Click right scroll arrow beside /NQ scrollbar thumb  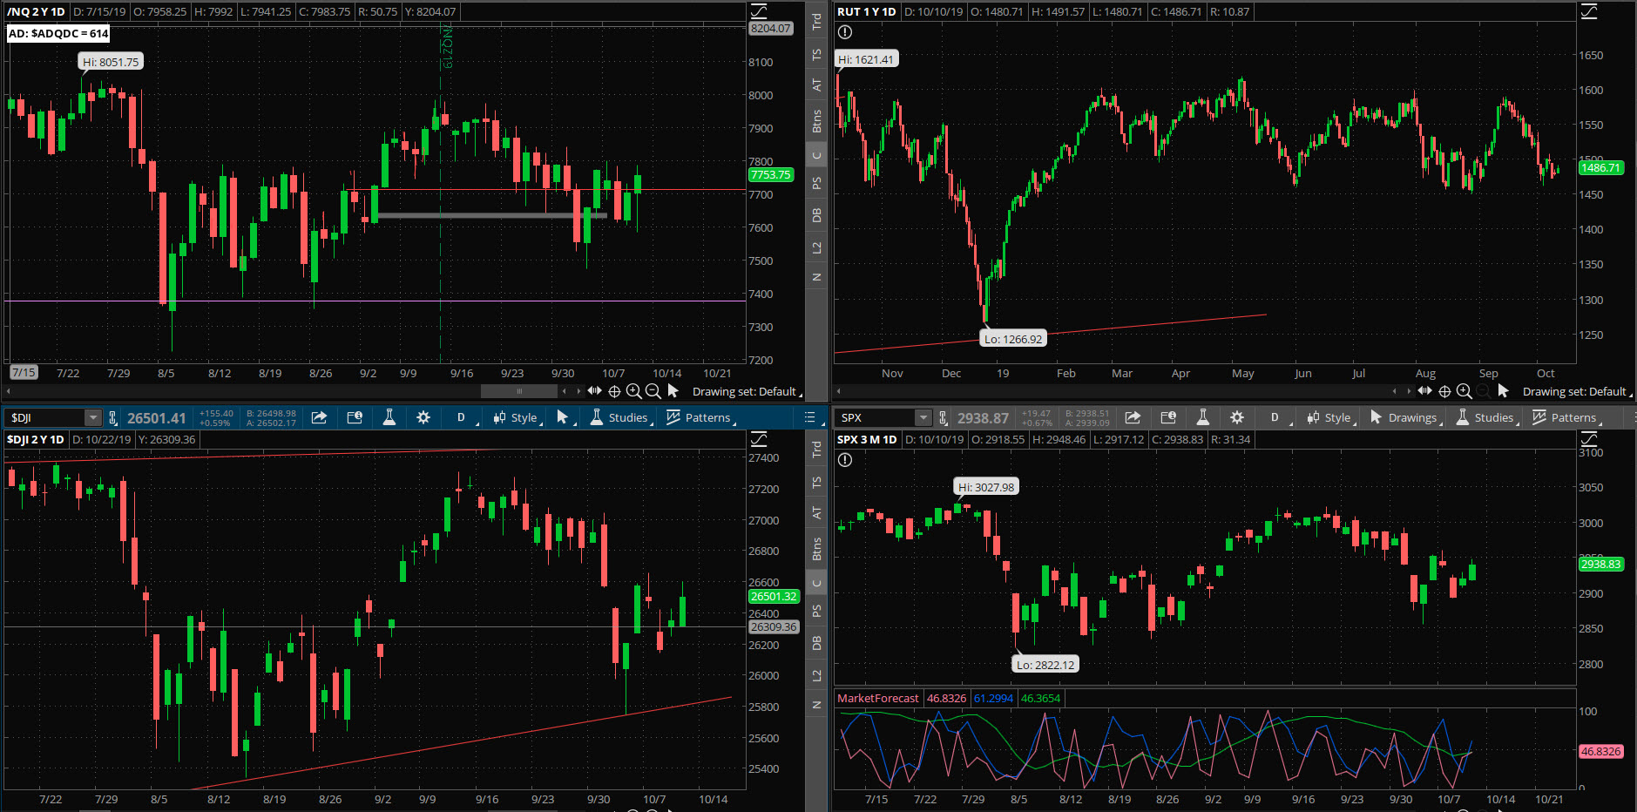pyautogui.click(x=578, y=391)
